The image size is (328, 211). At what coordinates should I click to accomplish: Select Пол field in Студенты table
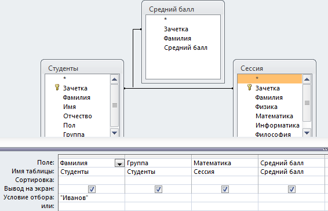(x=69, y=125)
